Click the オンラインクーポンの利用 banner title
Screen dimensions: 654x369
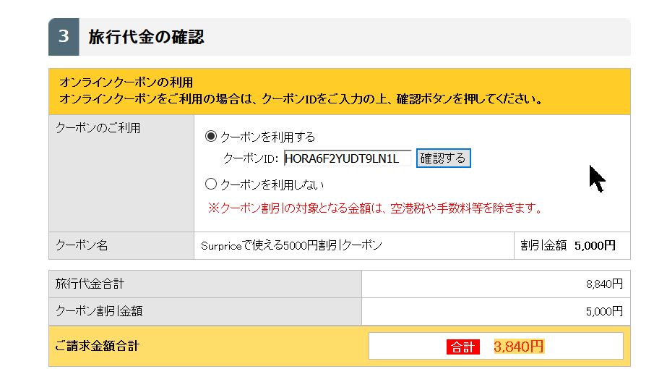coord(126,82)
